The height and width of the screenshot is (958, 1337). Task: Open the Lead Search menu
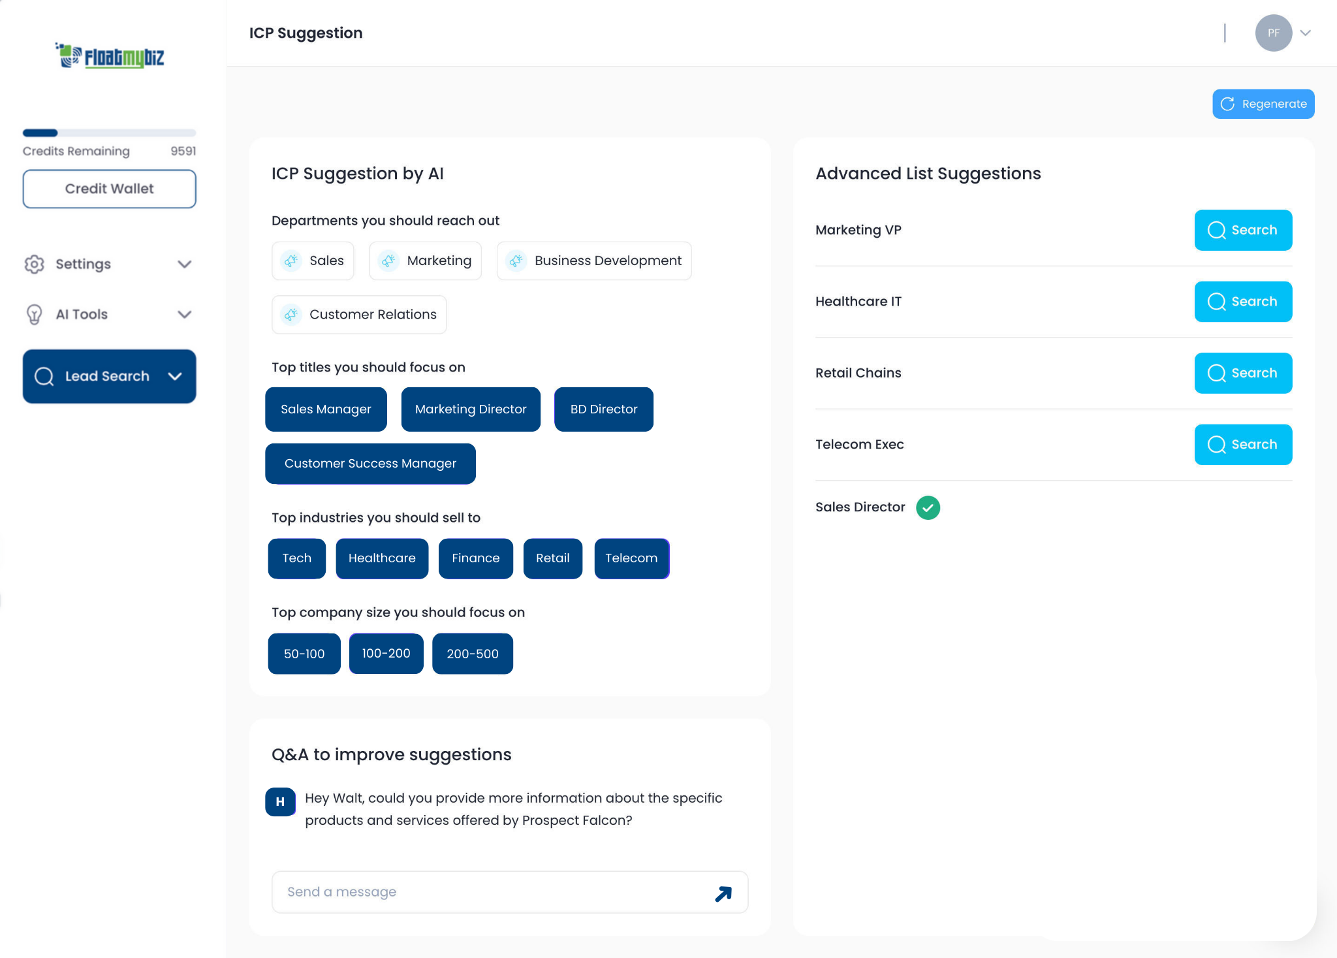pyautogui.click(x=109, y=376)
